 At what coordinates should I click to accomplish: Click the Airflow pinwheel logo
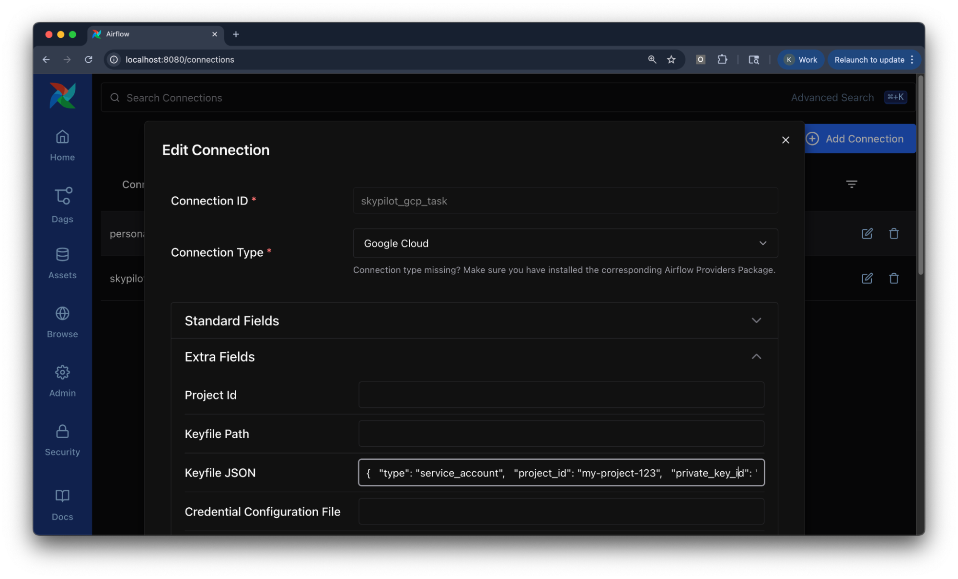pyautogui.click(x=63, y=96)
